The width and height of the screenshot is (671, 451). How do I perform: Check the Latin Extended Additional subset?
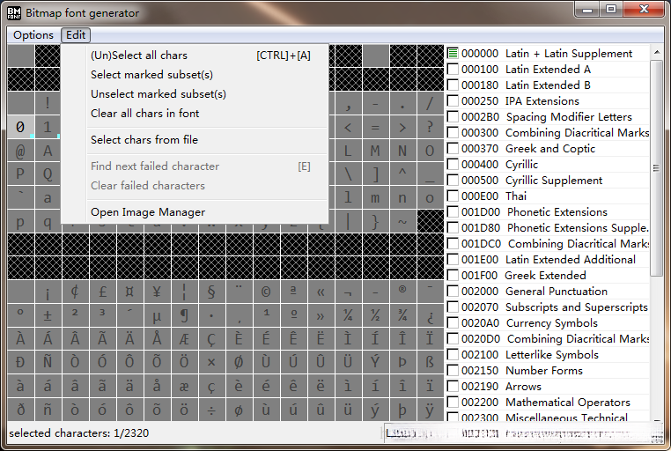click(x=453, y=259)
